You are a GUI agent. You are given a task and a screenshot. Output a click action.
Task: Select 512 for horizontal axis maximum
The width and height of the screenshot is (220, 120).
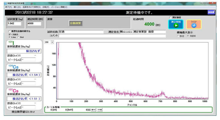pyautogui.click(x=178, y=36)
